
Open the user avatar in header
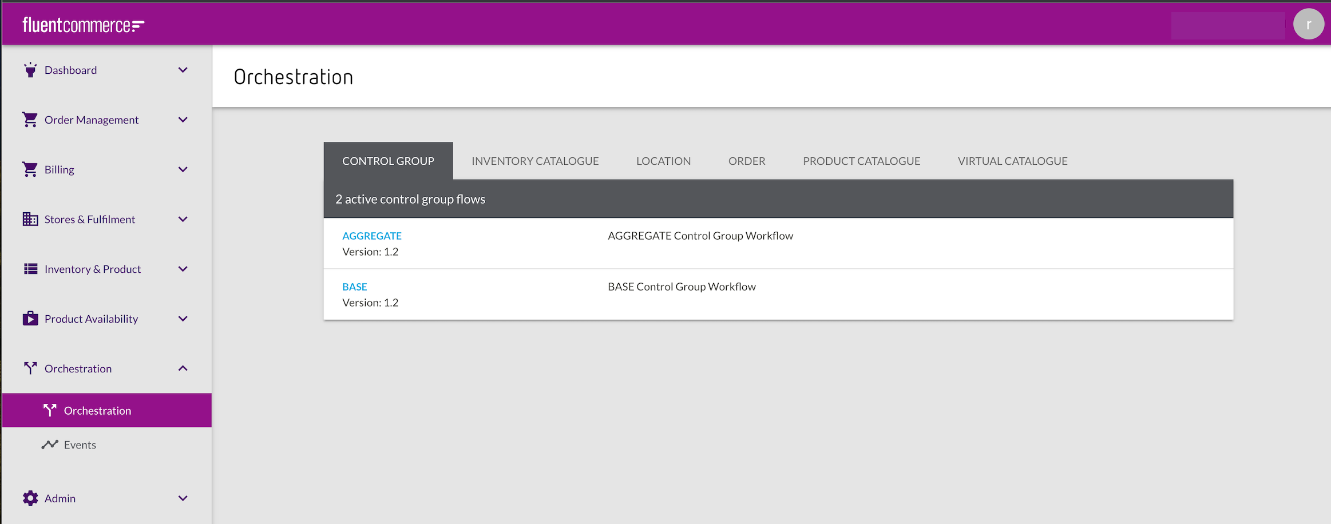(x=1308, y=25)
